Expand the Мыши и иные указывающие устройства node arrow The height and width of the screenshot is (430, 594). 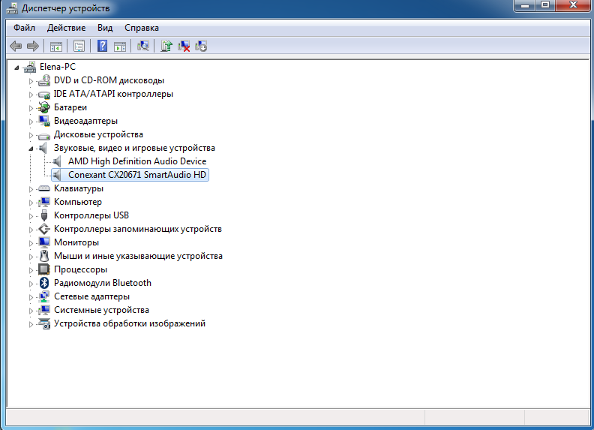[x=31, y=257]
